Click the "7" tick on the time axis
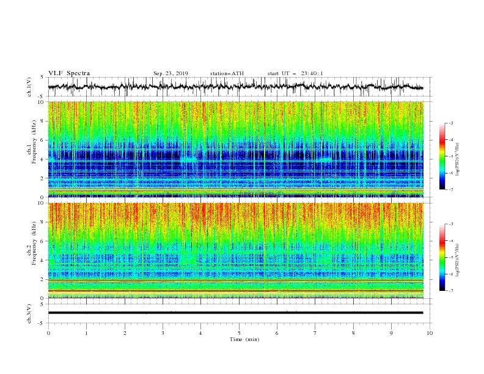The image size is (484, 374). [315, 333]
